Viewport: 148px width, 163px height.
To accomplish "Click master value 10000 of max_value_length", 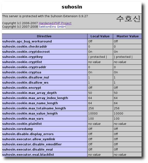I will click(118, 113).
